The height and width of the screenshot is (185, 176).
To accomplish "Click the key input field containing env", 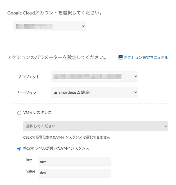I will click(75, 161).
